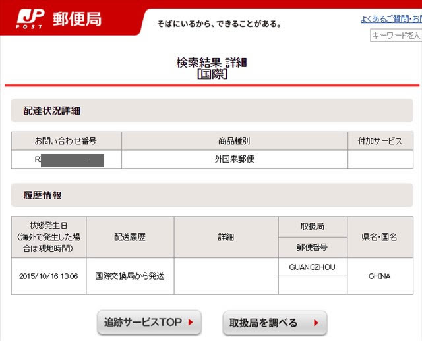Click the 検索結果 詳細 page title
Screen dimensions: 422x341
pos(212,63)
